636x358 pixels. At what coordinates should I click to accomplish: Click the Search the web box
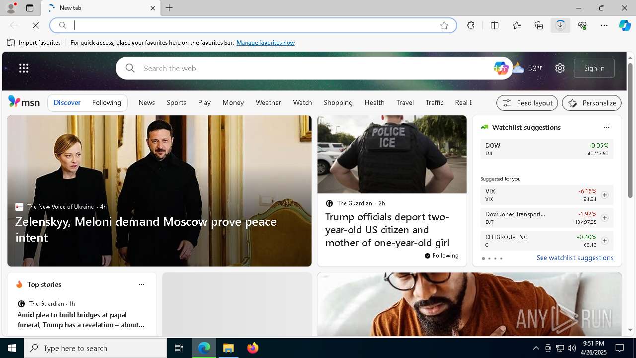pos(313,68)
